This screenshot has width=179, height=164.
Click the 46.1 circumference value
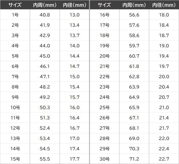[x=45, y=66]
